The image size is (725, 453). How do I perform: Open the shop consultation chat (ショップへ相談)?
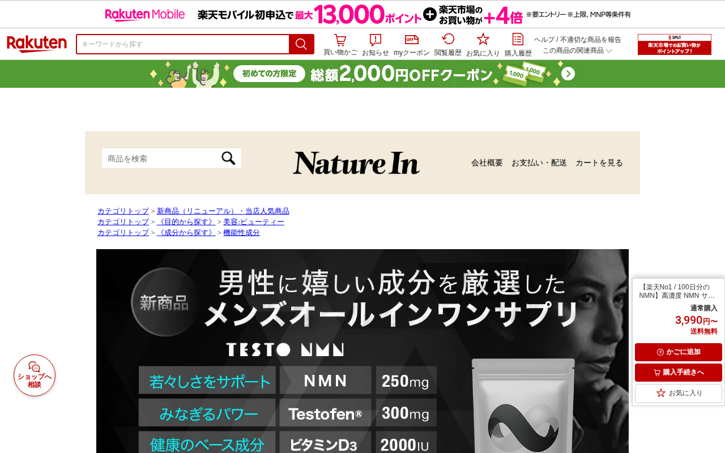[x=35, y=375]
